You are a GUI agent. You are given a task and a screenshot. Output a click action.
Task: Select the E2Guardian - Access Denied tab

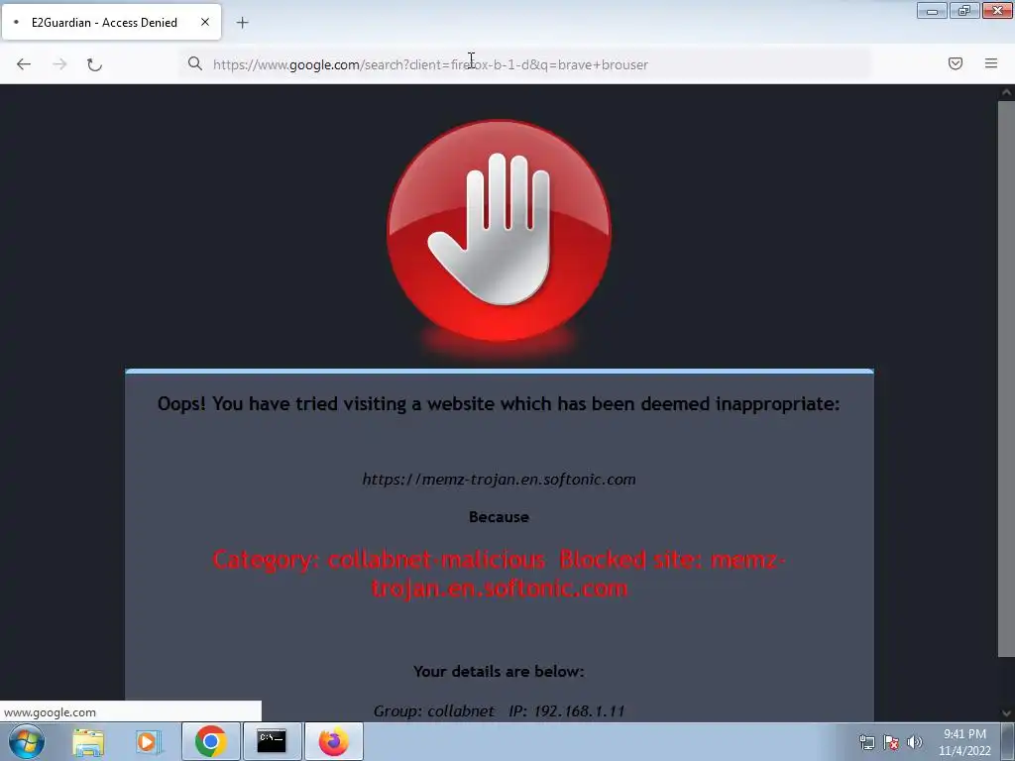click(x=111, y=22)
